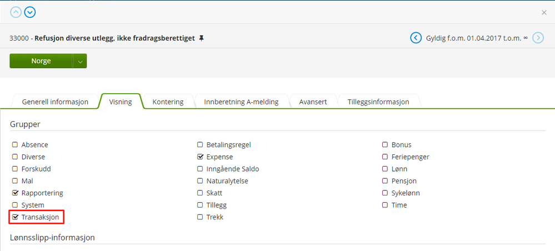Go to the Tilleggsinformasjon tab
Image resolution: width=555 pixels, height=251 pixels.
pos(378,102)
